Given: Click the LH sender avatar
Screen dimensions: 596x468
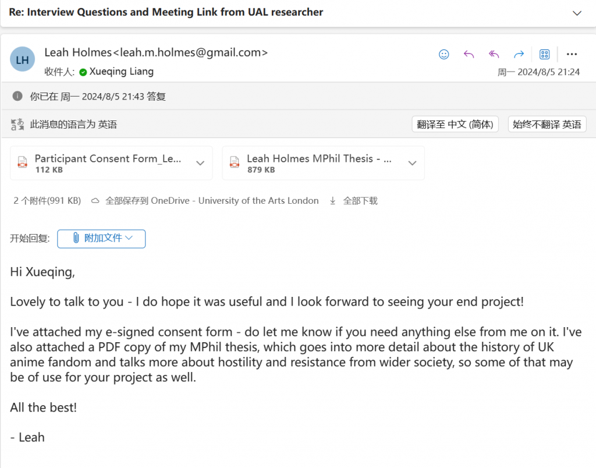Looking at the screenshot, I should coord(23,59).
